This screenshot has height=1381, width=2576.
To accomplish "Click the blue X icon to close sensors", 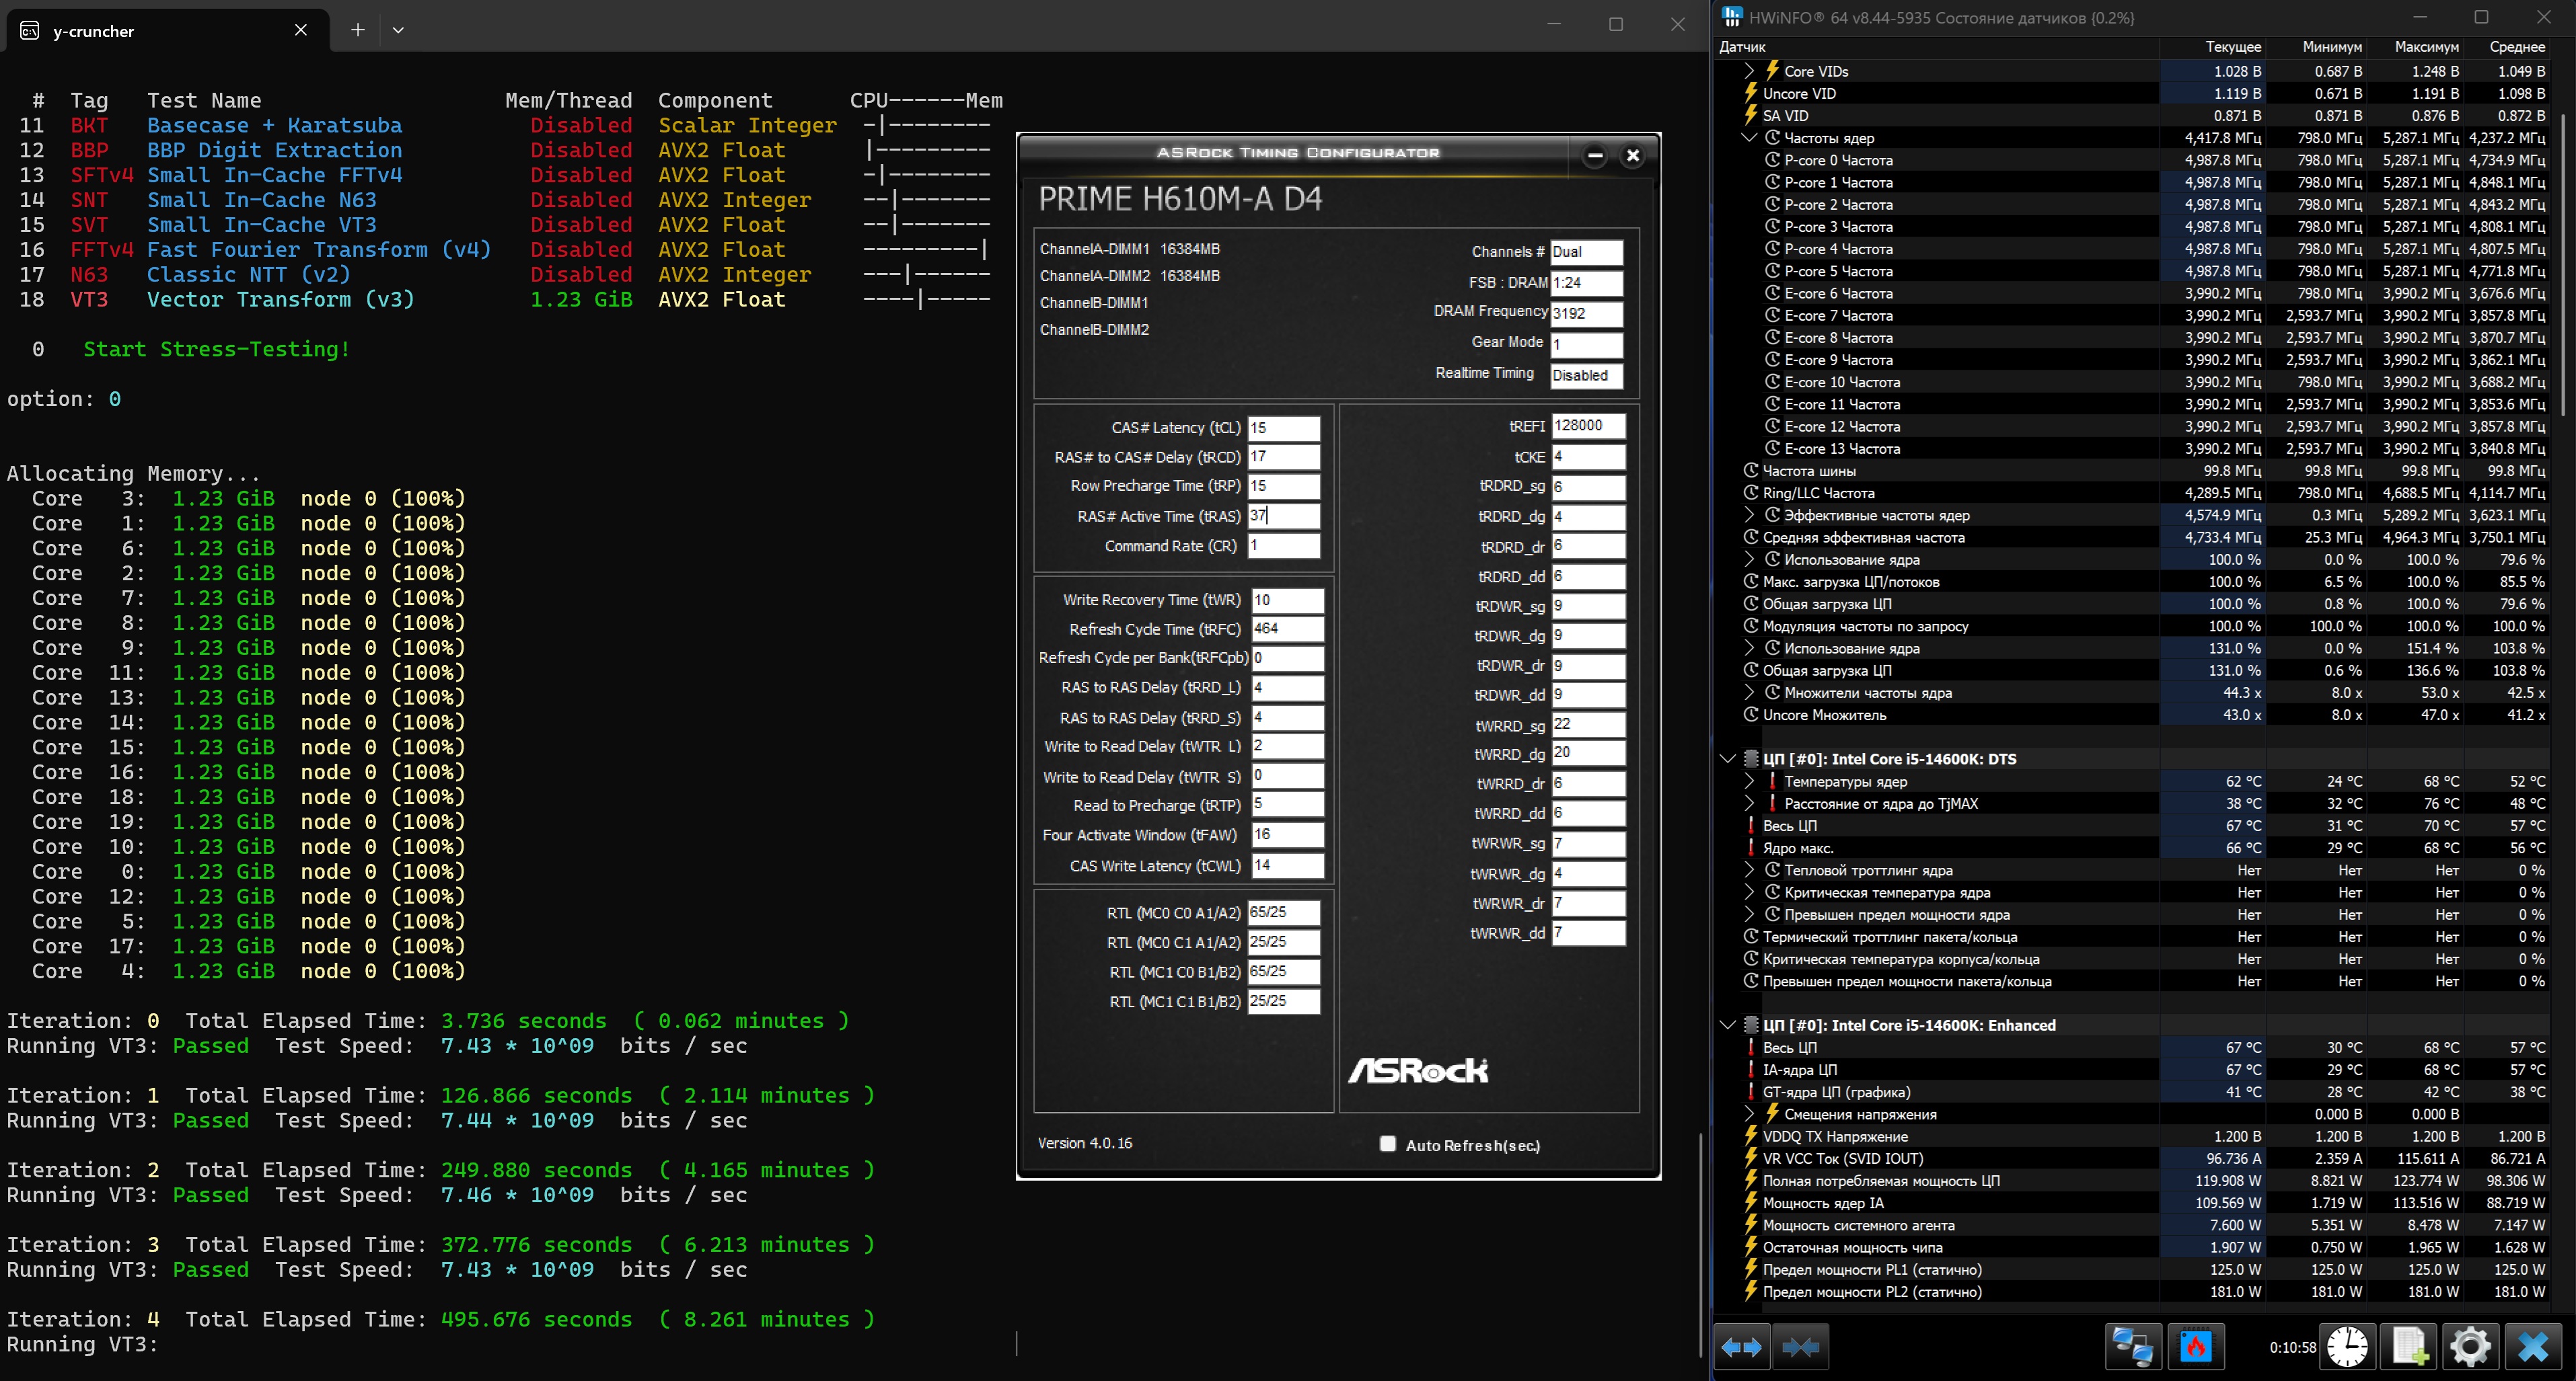I will (2533, 1347).
